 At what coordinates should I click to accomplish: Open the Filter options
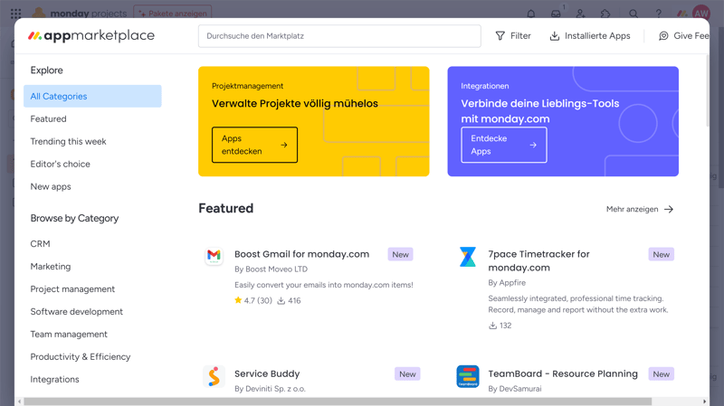tap(512, 36)
